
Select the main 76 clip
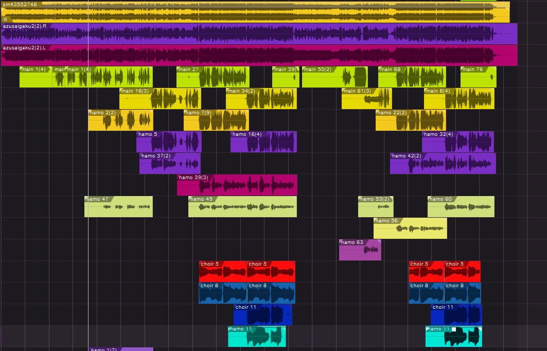pyautogui.click(x=478, y=77)
